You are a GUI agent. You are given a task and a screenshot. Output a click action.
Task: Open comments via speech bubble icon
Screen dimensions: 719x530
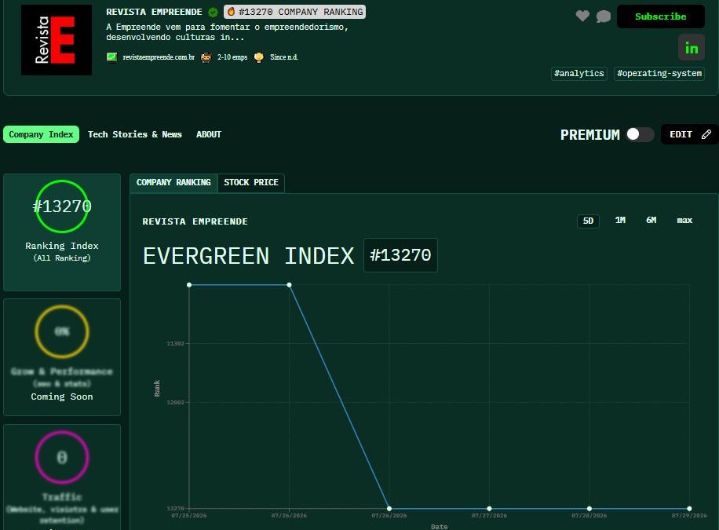coord(604,16)
